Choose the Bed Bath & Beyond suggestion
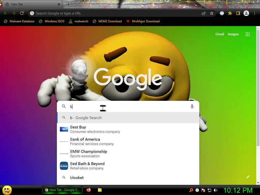This screenshot has width=260, height=195. click(x=128, y=166)
